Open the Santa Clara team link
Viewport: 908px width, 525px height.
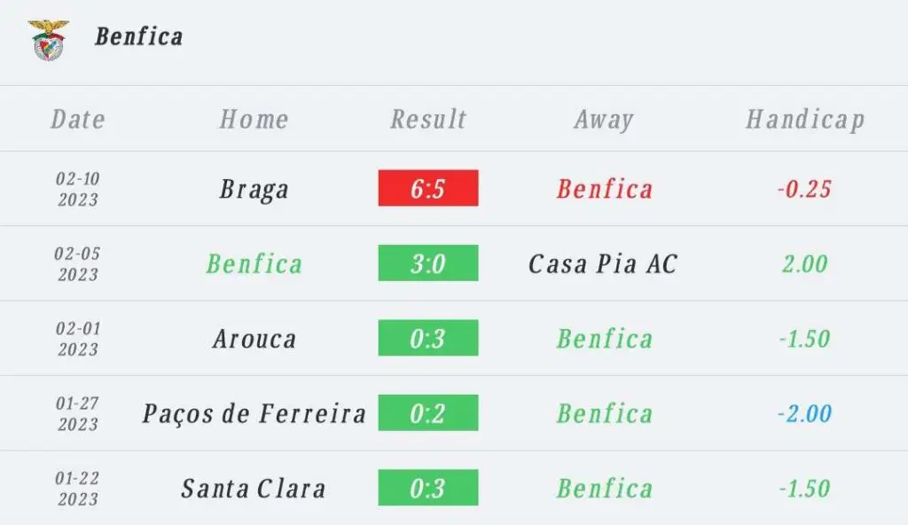pyautogui.click(x=254, y=489)
